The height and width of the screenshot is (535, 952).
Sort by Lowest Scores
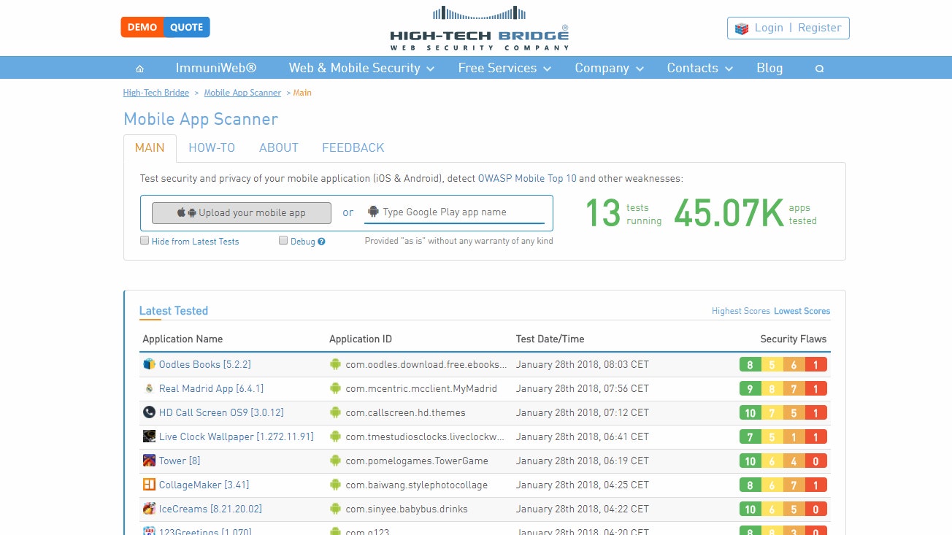802,311
